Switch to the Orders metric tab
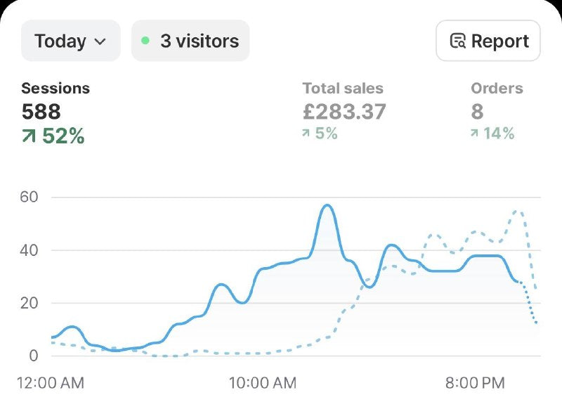This screenshot has height=402, width=562. [497, 89]
